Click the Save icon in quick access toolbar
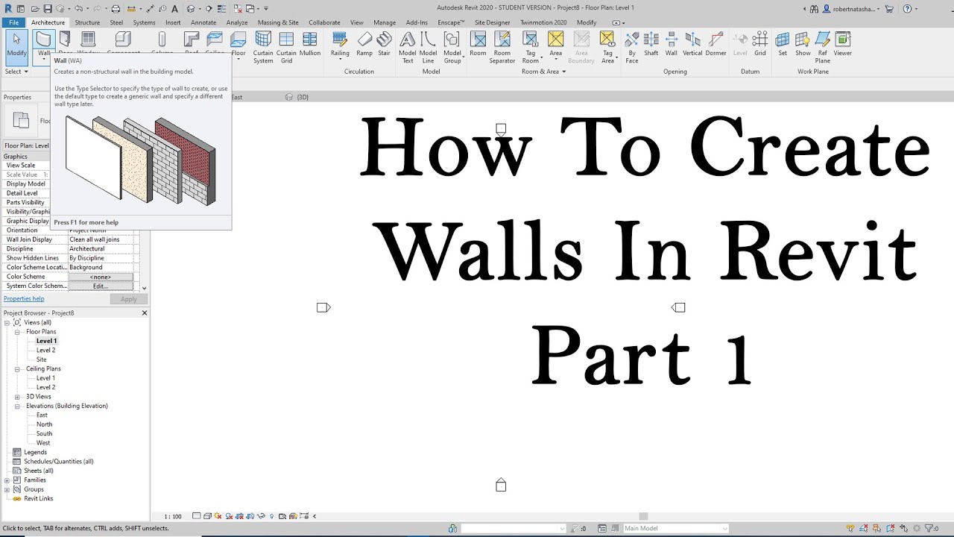954x537 pixels. (48, 9)
